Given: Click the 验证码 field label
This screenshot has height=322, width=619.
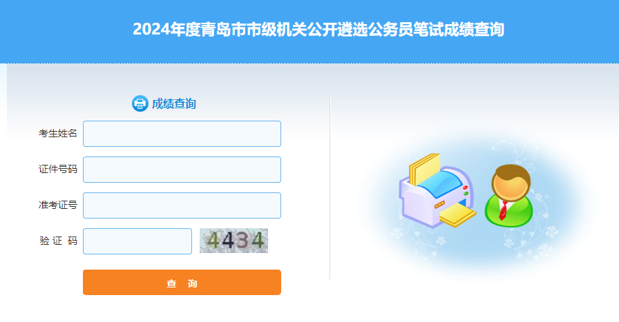Looking at the screenshot, I should [x=58, y=241].
